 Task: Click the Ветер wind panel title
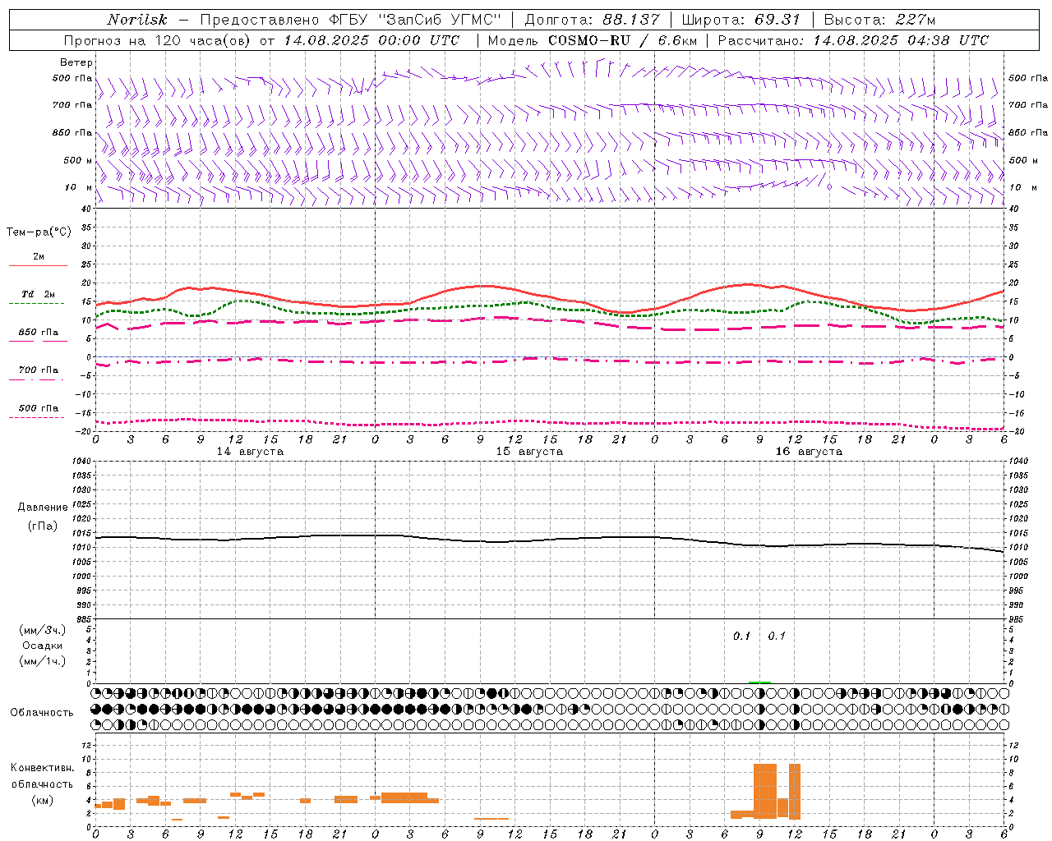tap(76, 62)
